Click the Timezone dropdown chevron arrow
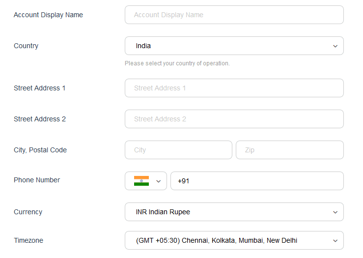 [x=335, y=241]
